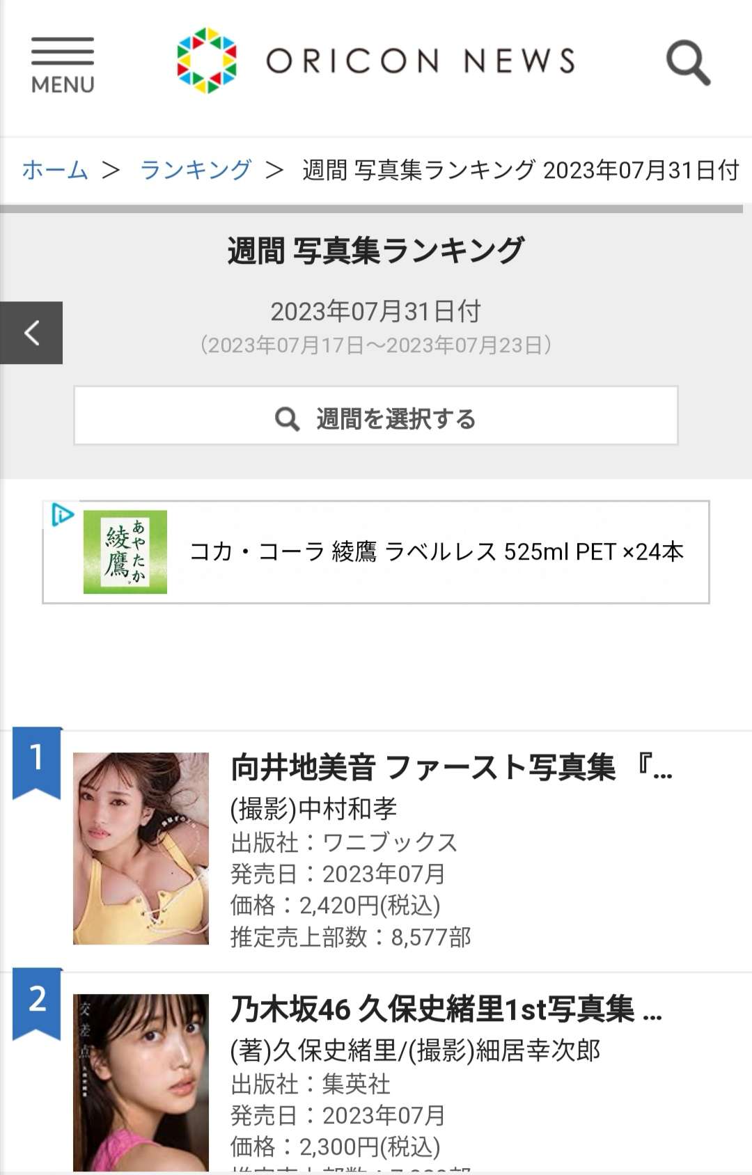The image size is (752, 1175).
Task: Click the ad info triangle icon
Action: [62, 514]
